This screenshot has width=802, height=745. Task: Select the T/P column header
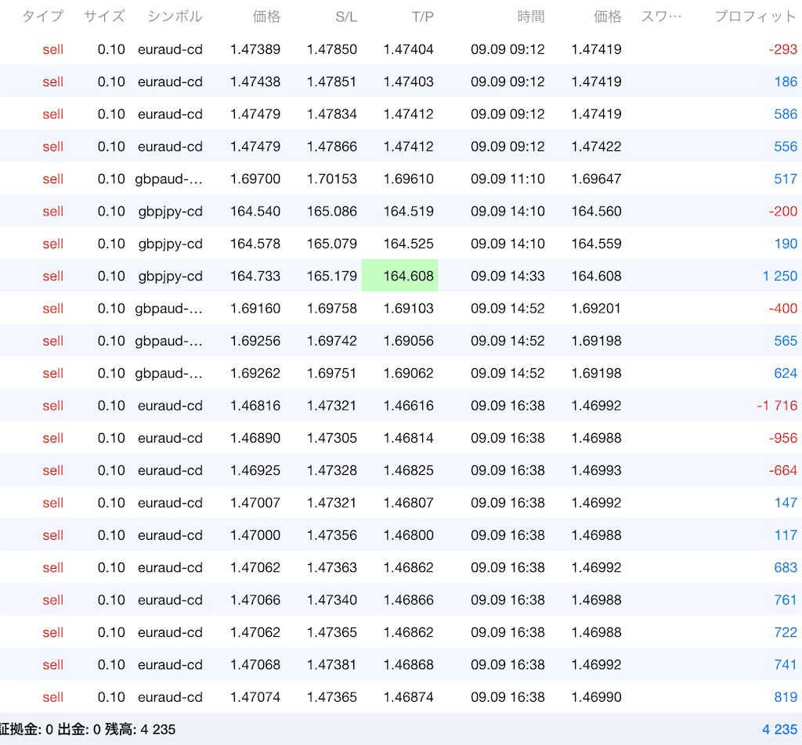(423, 17)
